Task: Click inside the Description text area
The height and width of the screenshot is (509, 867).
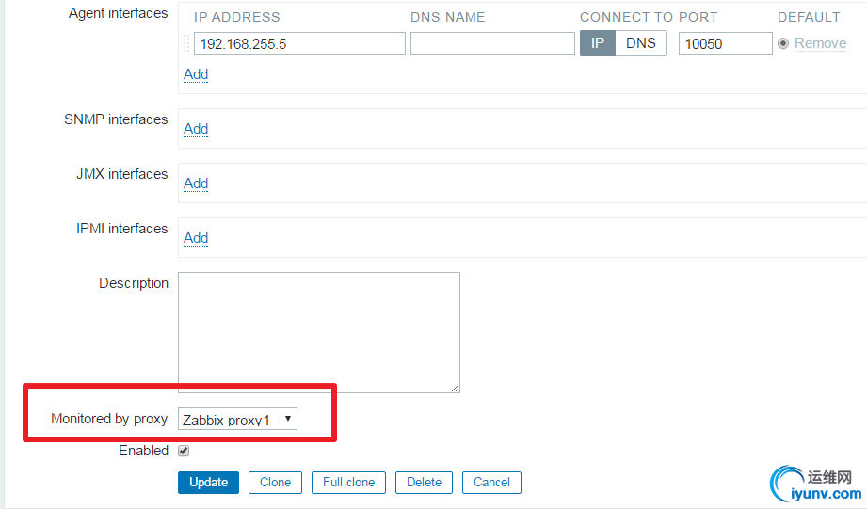Action: (319, 332)
